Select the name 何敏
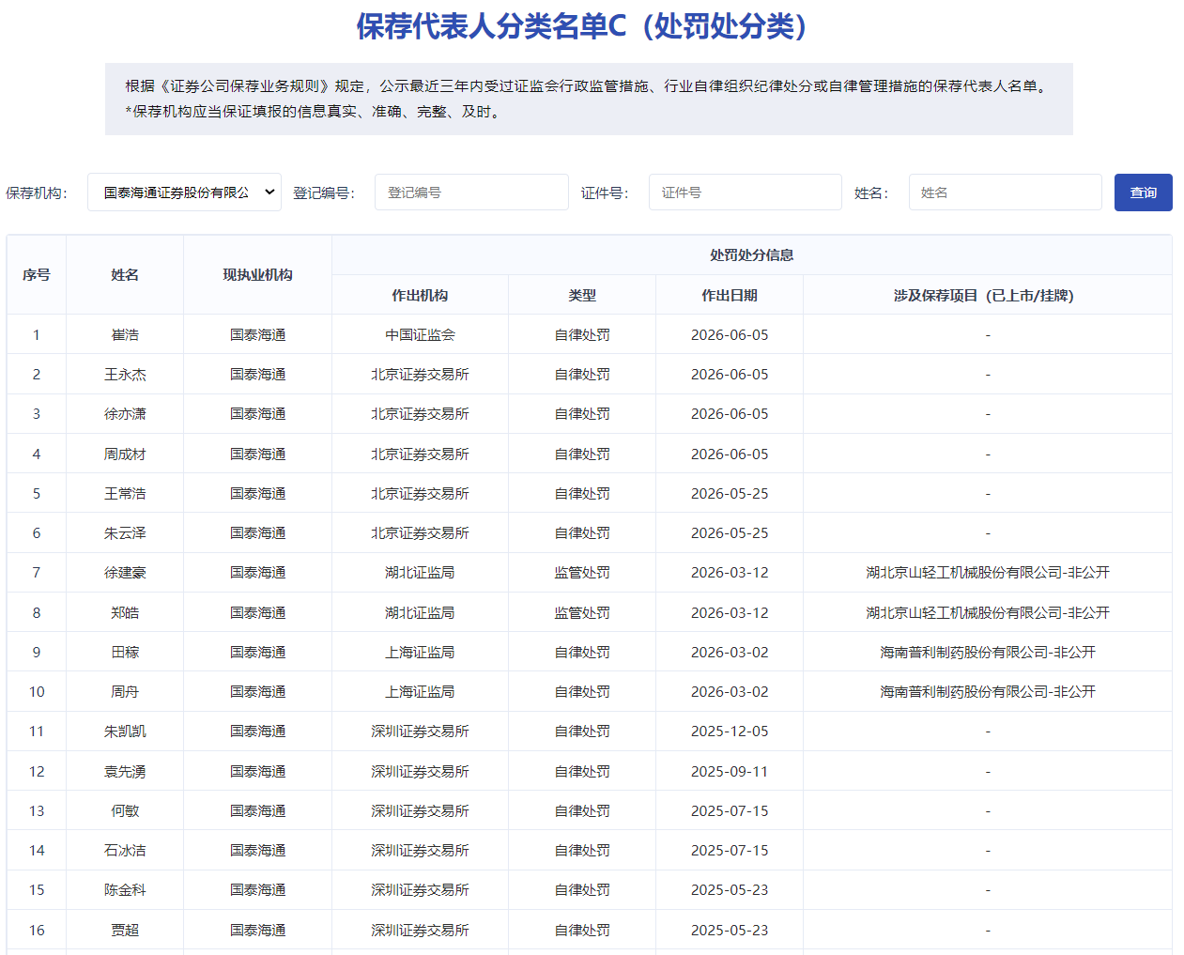Screen dimensions: 1184x955 click(x=125, y=810)
